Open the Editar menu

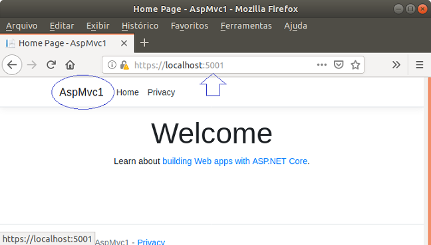coord(62,26)
